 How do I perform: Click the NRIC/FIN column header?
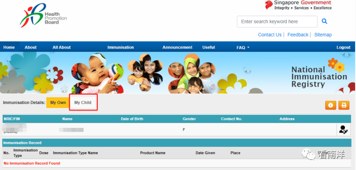coord(12,119)
